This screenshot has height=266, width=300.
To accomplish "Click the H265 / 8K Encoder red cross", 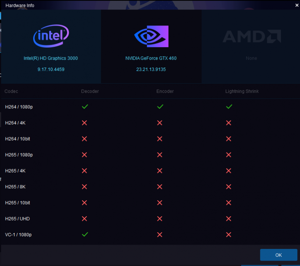I will point(160,187).
